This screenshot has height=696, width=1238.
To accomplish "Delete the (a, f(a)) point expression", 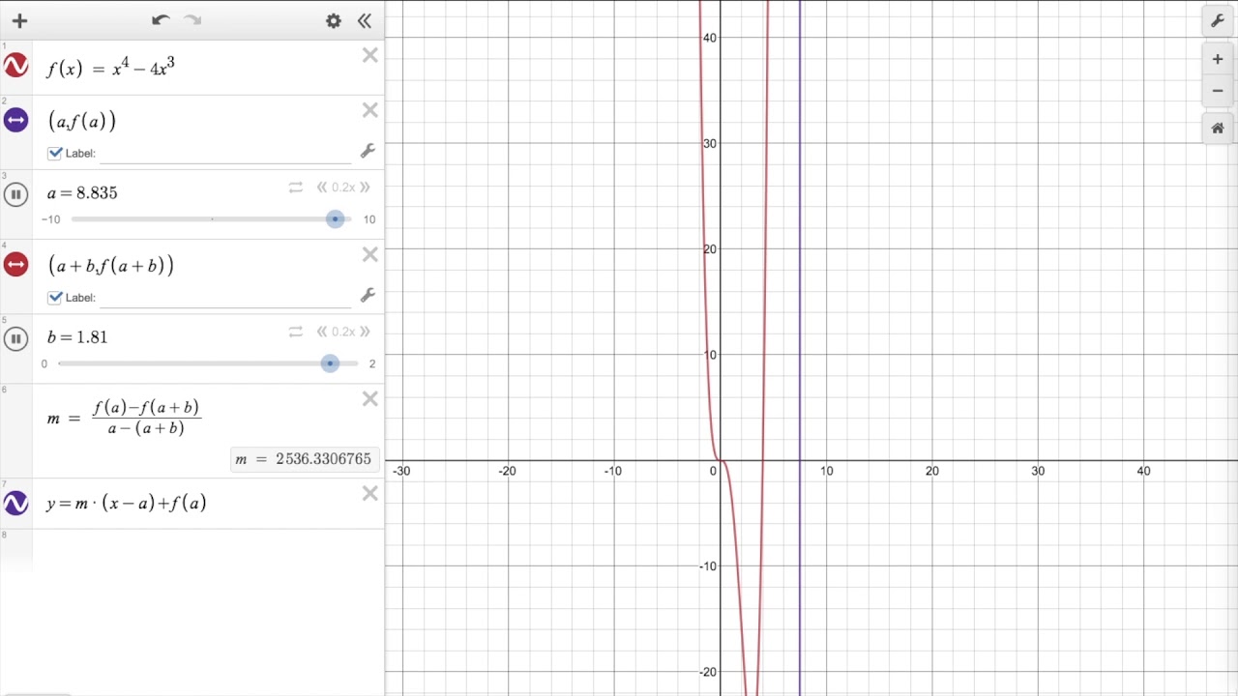I will tap(369, 110).
